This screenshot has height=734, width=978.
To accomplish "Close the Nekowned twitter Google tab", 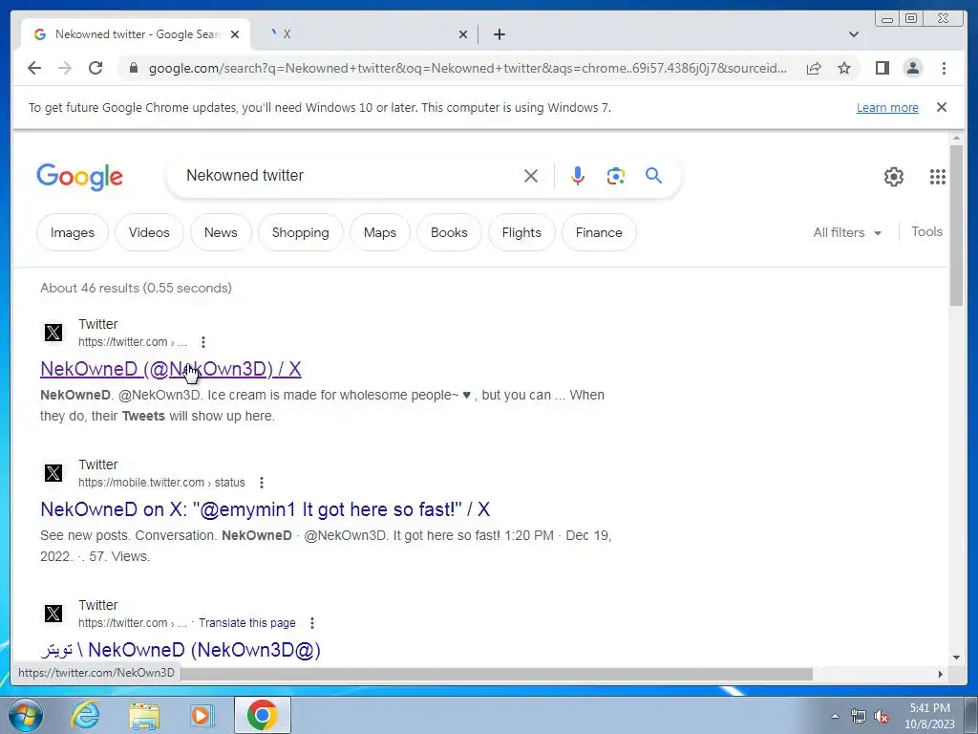I will click(235, 34).
